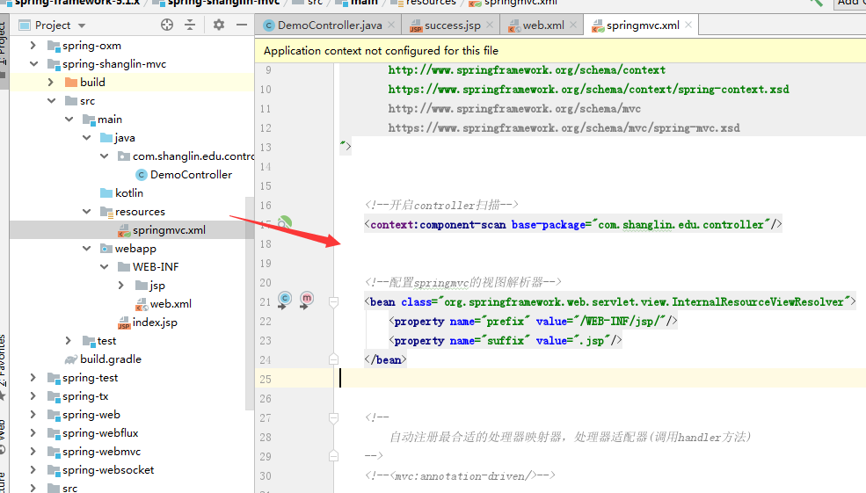Close the DemoController.java tab

[x=391, y=25]
